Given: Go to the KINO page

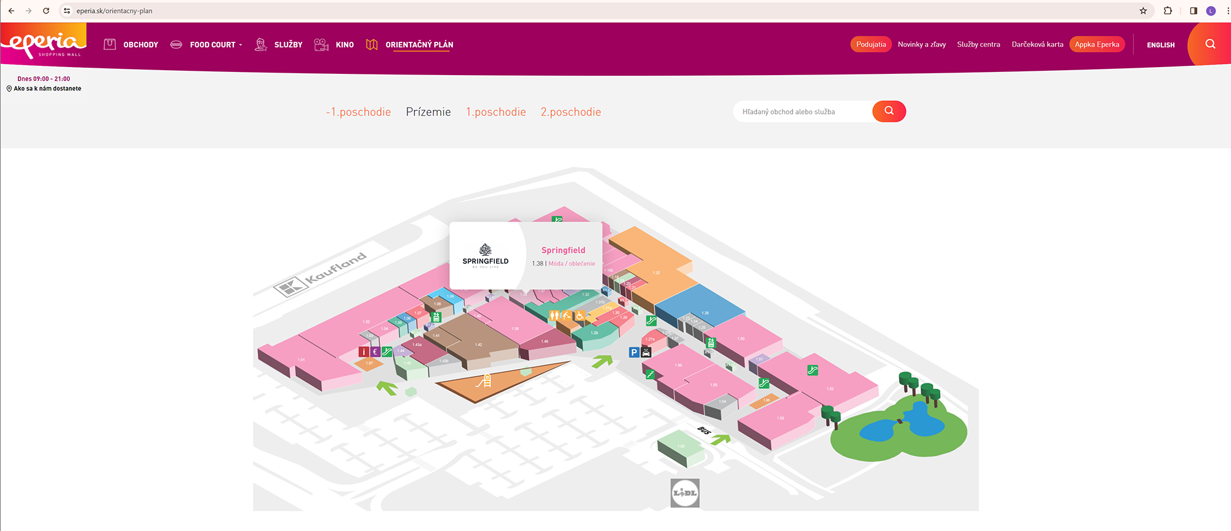Looking at the screenshot, I should (x=345, y=44).
